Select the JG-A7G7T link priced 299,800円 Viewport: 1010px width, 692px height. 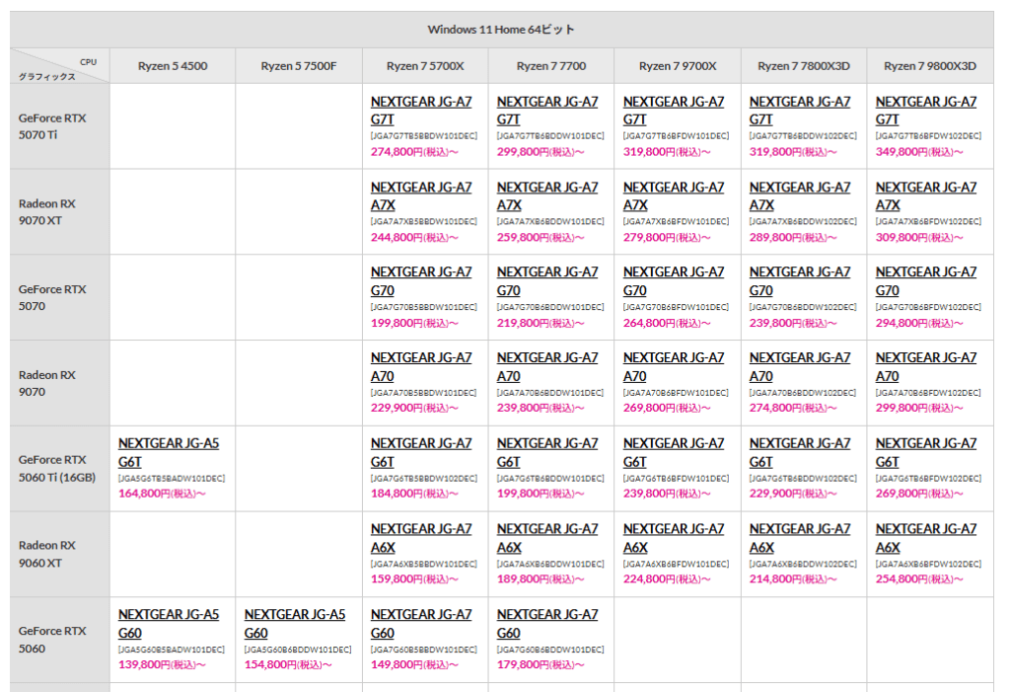point(546,111)
